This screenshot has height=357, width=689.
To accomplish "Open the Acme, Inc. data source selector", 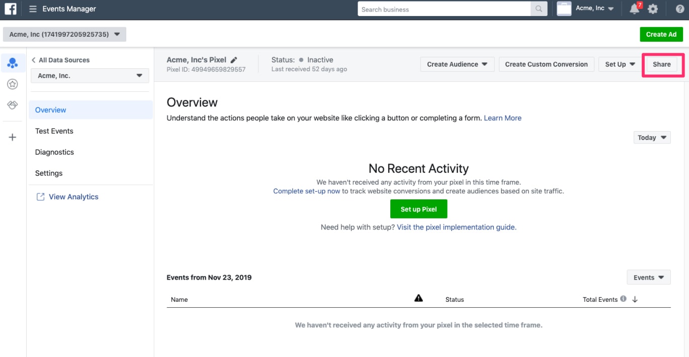I will pyautogui.click(x=90, y=76).
